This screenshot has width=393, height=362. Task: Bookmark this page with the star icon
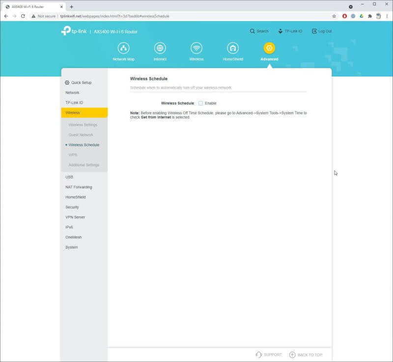point(334,16)
